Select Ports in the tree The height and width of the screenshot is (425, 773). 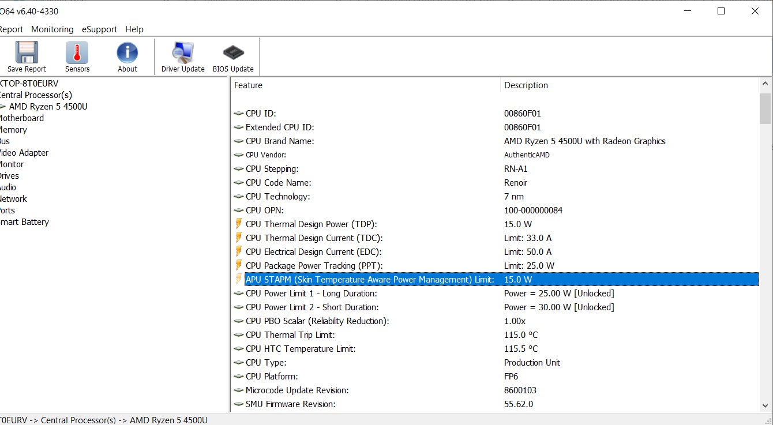(7, 210)
